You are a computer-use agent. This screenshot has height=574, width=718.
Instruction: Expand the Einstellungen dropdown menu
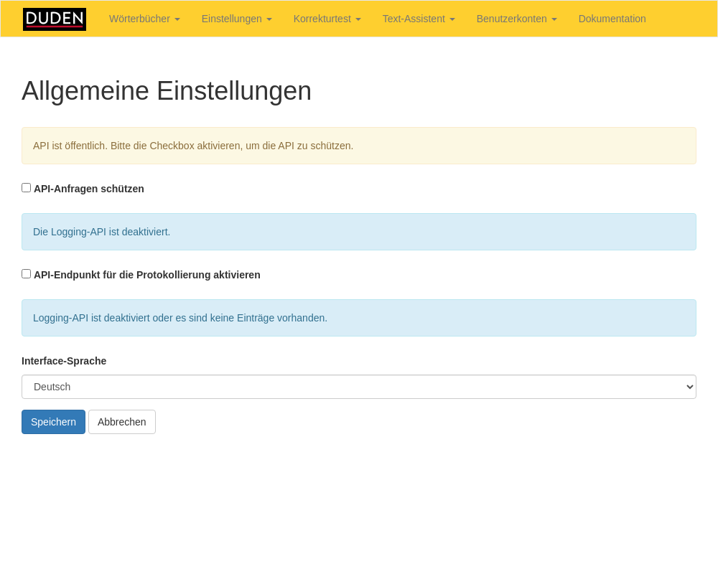point(236,19)
